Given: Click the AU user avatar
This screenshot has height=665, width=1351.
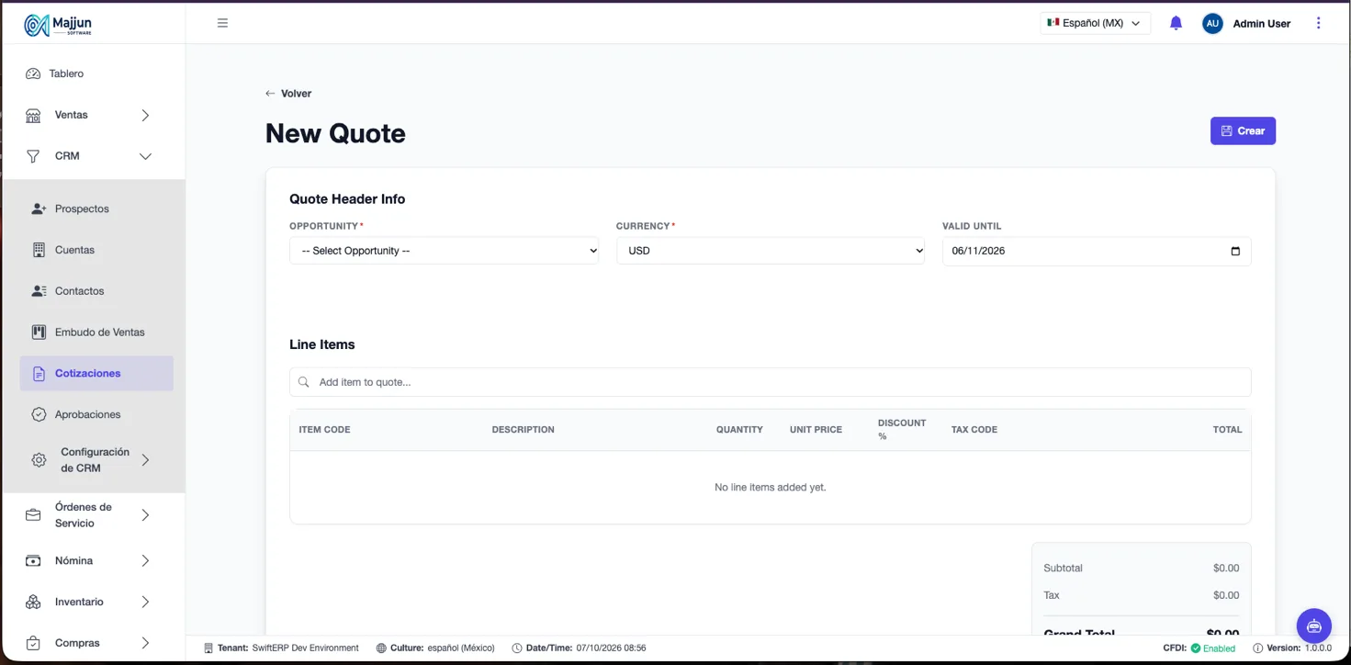Looking at the screenshot, I should (x=1212, y=24).
